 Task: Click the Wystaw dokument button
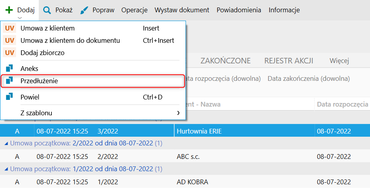tap(182, 10)
